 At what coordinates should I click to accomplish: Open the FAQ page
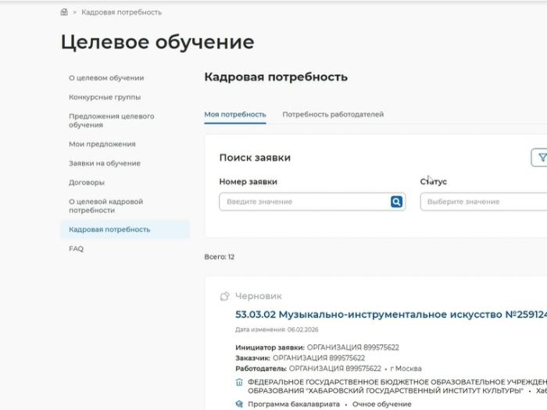pyautogui.click(x=76, y=248)
